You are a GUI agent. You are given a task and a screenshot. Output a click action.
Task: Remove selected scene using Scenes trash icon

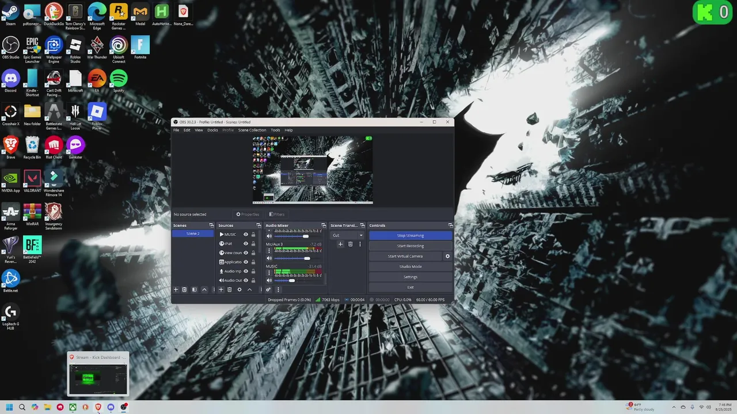(184, 290)
